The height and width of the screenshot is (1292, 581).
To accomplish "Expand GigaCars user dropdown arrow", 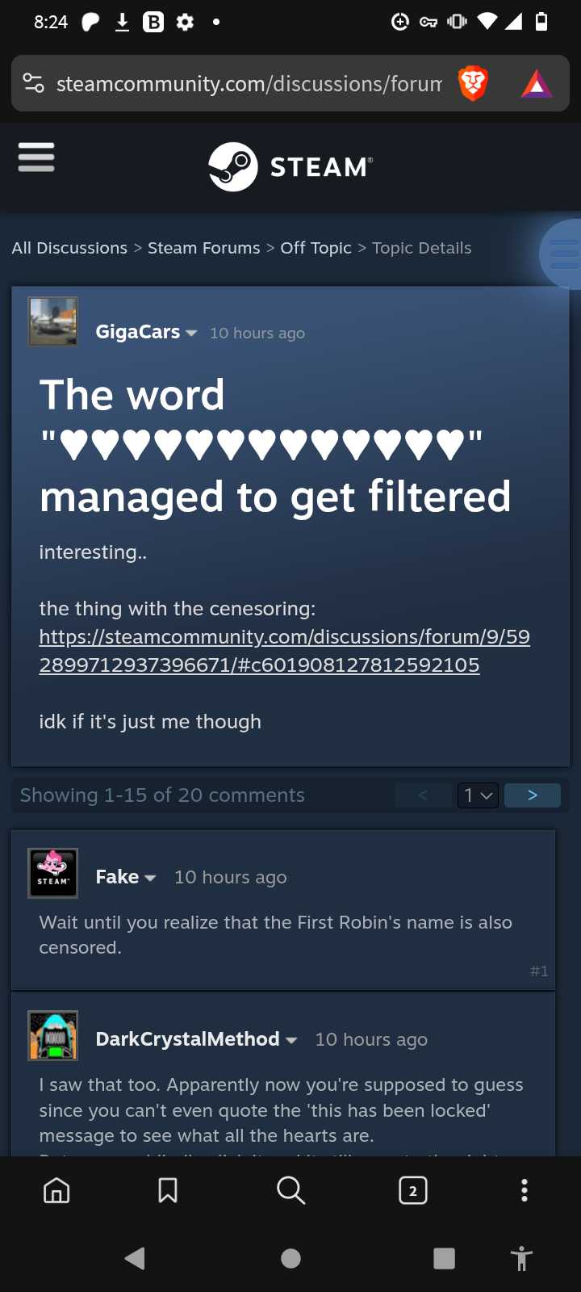I will (x=191, y=333).
